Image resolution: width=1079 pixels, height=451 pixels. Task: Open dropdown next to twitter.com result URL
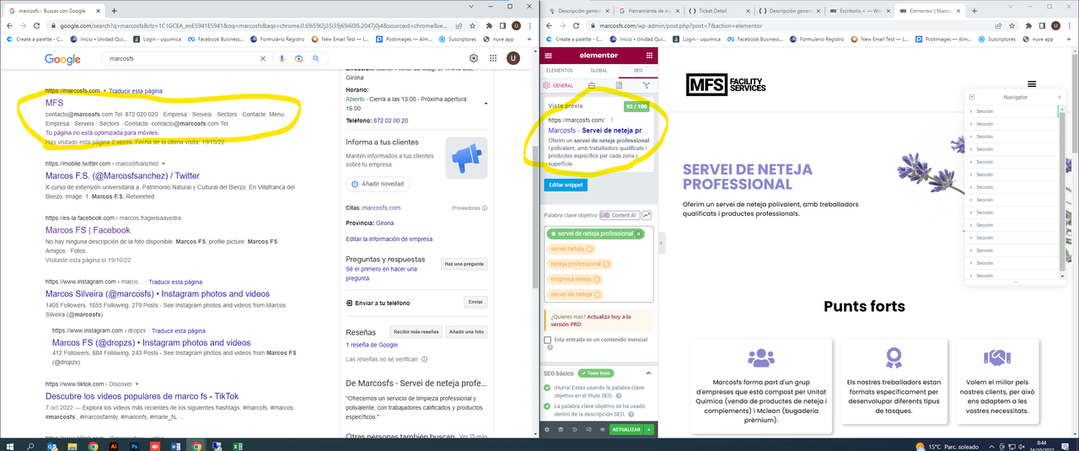163,163
